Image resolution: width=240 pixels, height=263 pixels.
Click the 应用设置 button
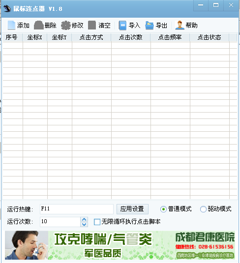pyautogui.click(x=132, y=209)
